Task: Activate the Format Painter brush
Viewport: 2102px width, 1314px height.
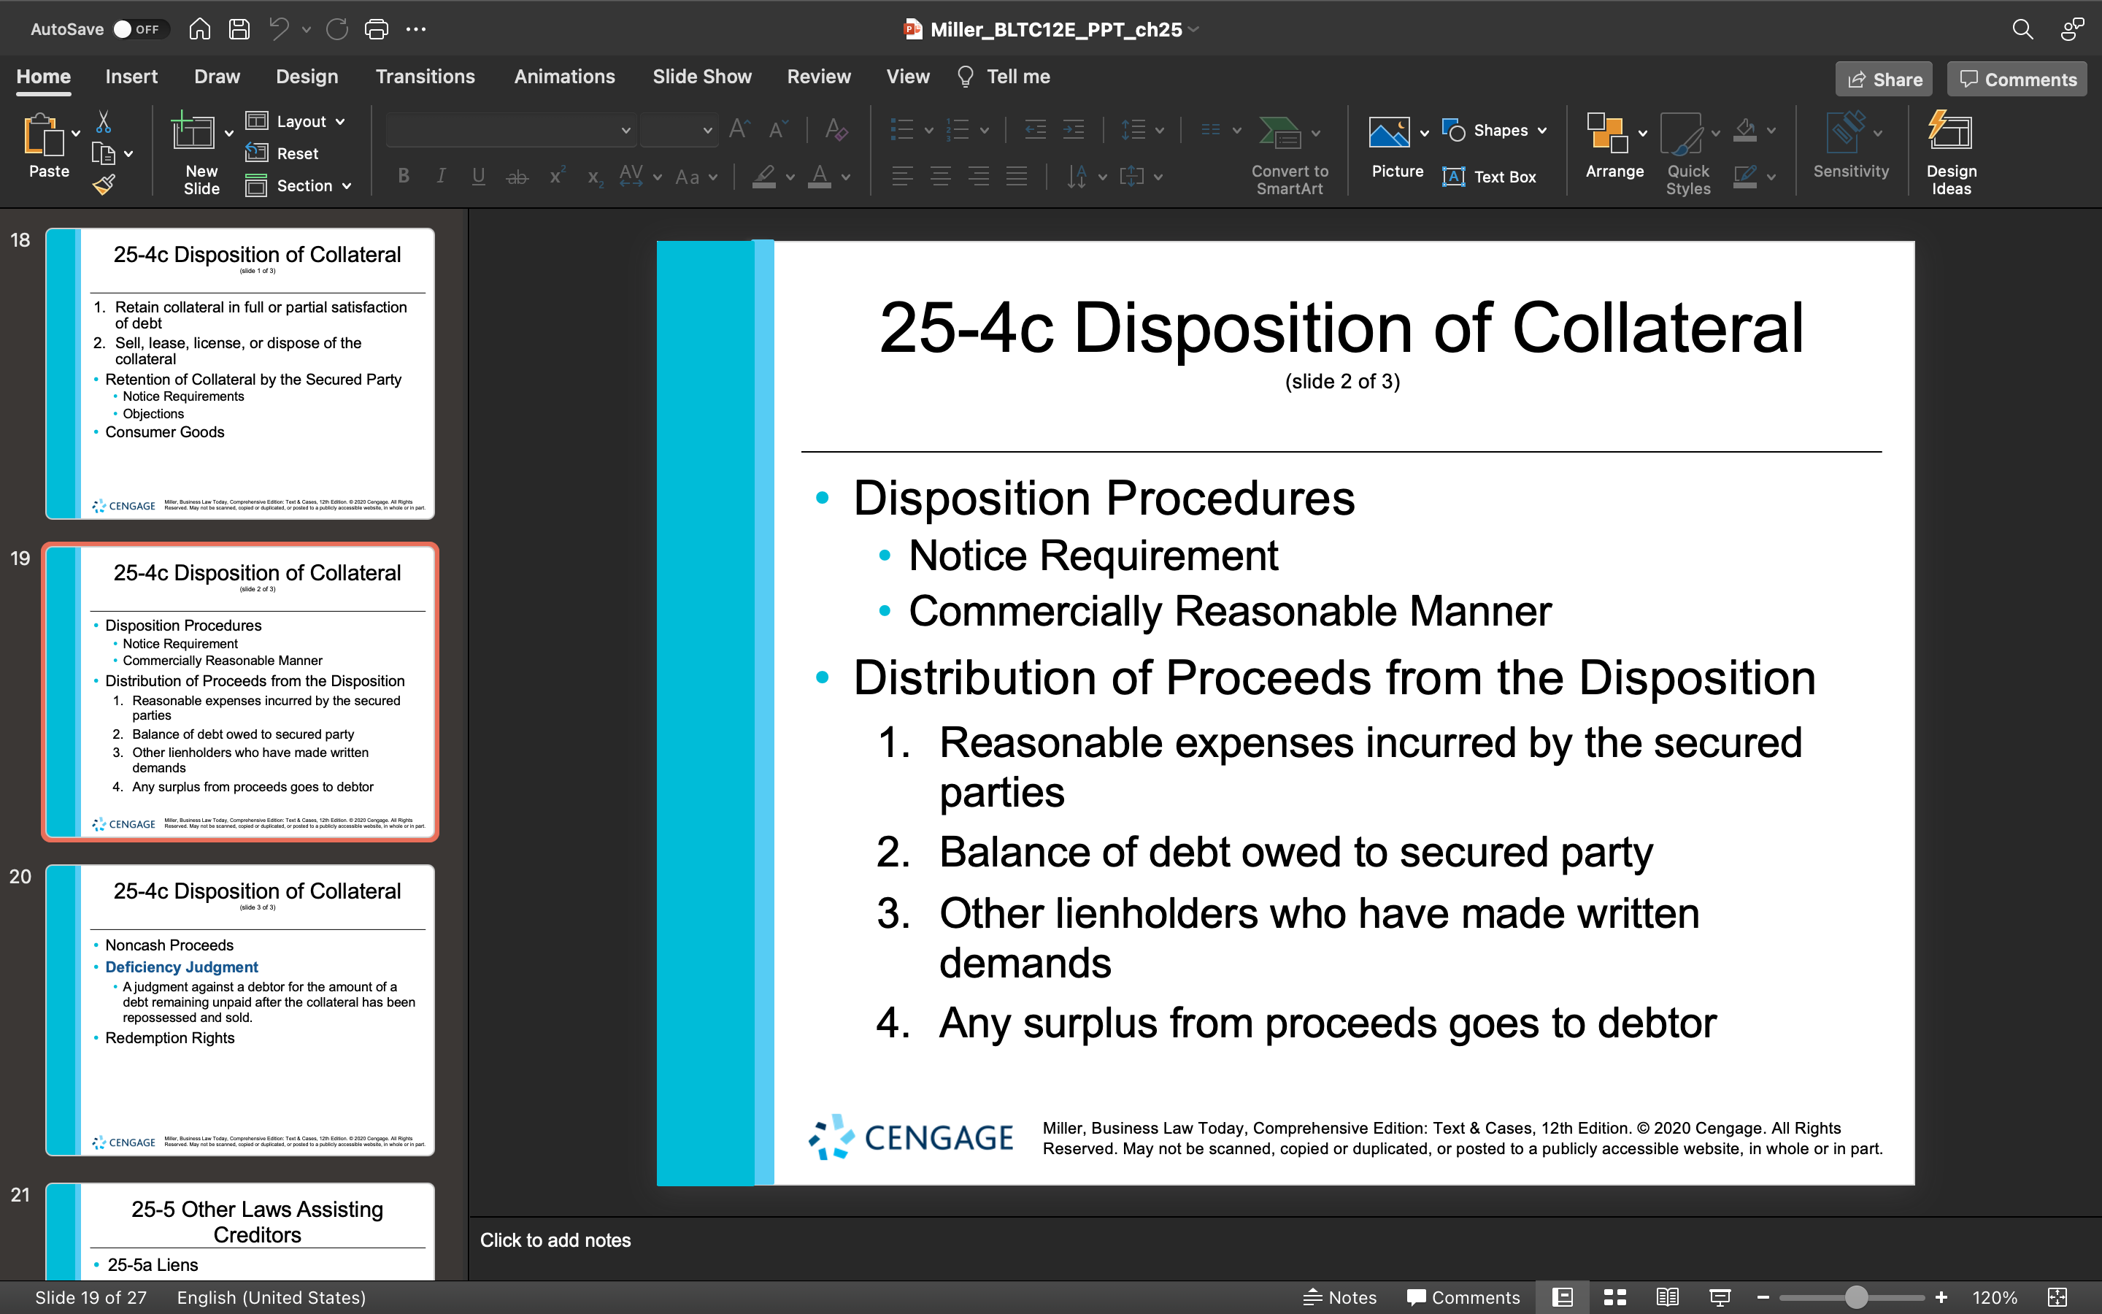Action: pos(104,184)
